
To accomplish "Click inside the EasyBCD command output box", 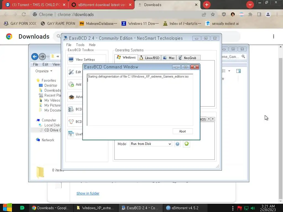I will point(140,100).
